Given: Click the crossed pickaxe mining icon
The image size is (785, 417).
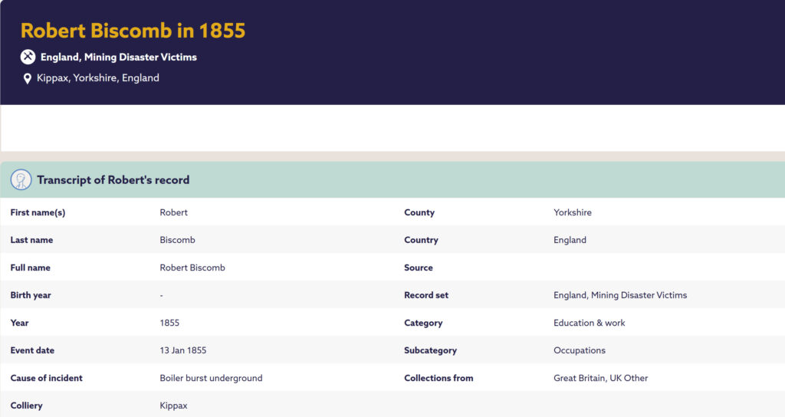Looking at the screenshot, I should coord(28,57).
